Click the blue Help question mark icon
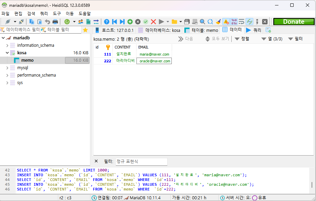The height and width of the screenshot is (201, 316). tap(107, 22)
